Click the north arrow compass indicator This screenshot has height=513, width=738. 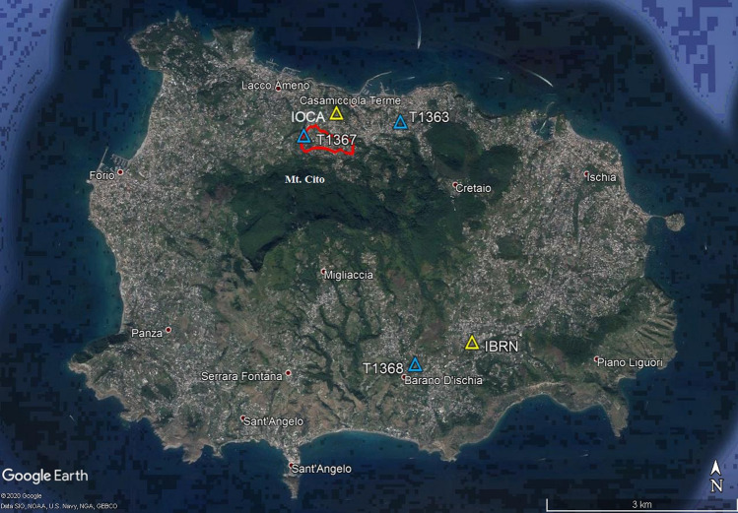pyautogui.click(x=717, y=478)
